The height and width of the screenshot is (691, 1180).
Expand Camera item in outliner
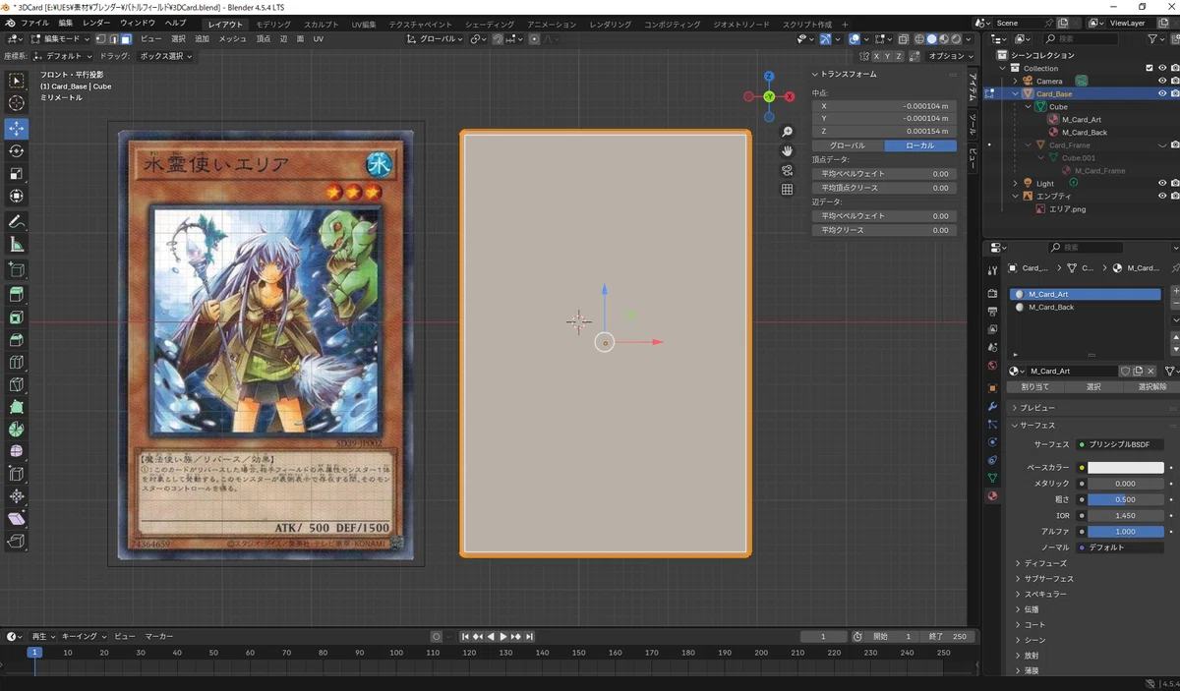(x=1017, y=81)
